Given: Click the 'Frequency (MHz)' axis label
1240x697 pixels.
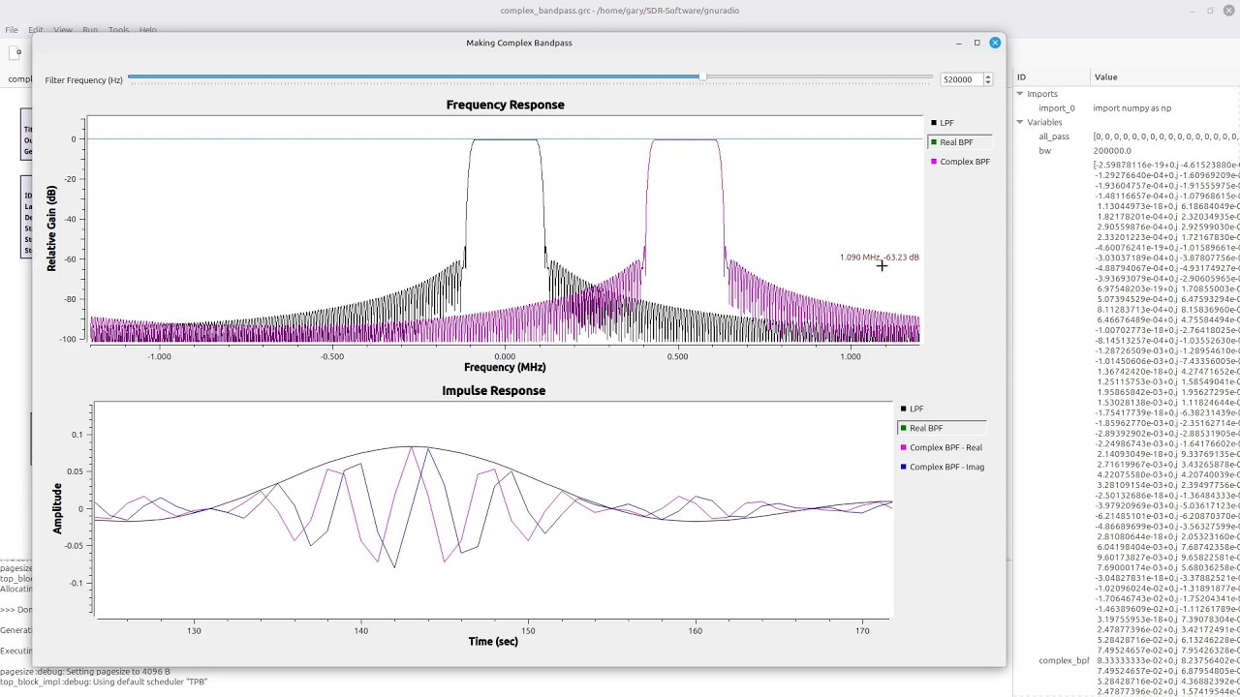Looking at the screenshot, I should (505, 368).
